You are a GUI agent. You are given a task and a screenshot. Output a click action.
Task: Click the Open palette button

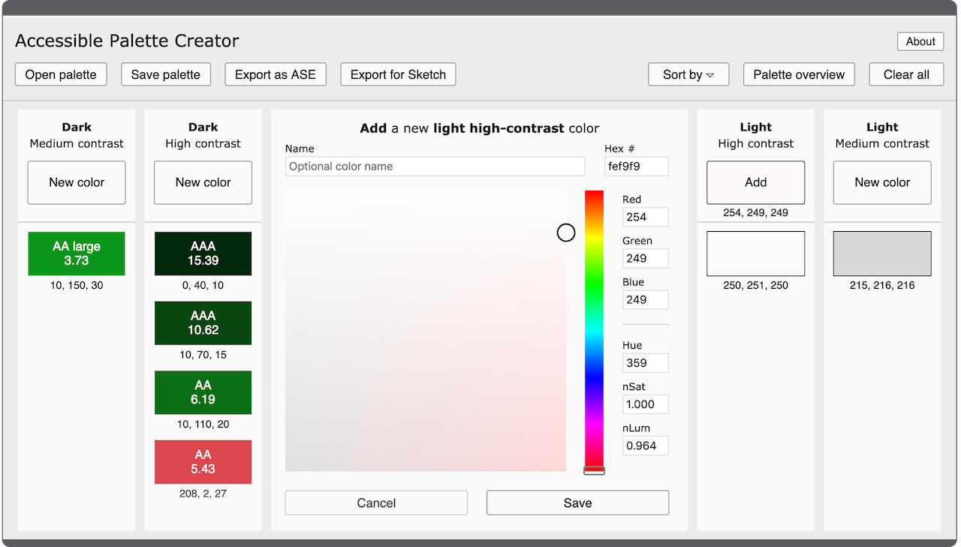coord(61,74)
